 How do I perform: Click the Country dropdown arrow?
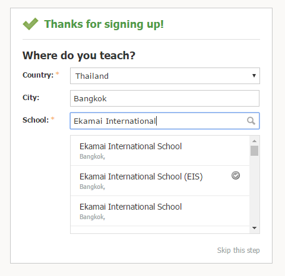(x=254, y=76)
